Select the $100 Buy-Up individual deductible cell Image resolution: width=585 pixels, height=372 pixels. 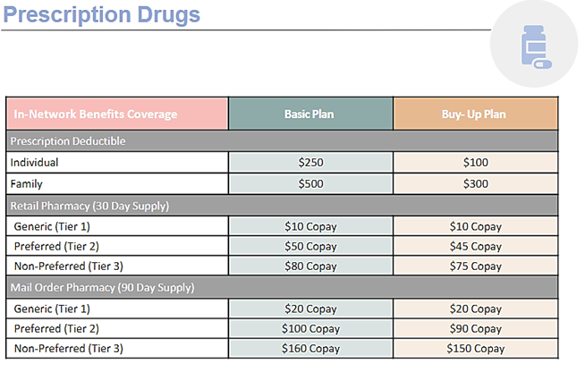tap(475, 163)
